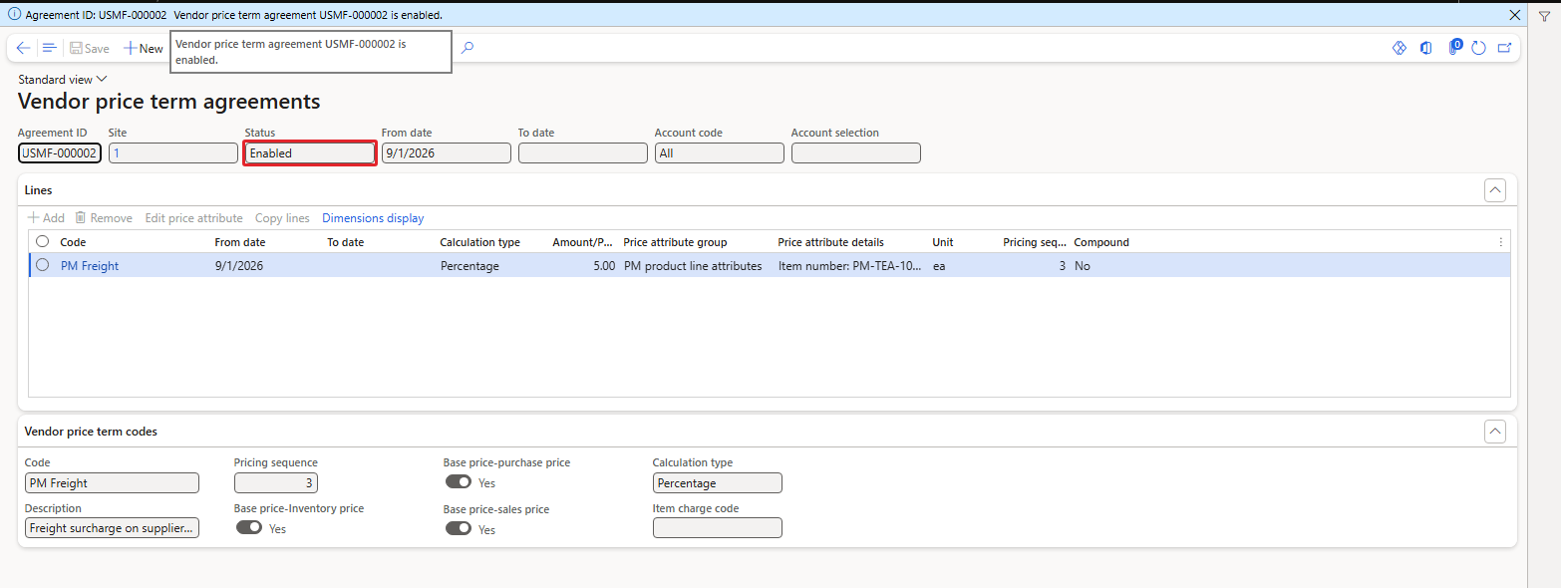Open the form in a new window icon
This screenshot has width=1561, height=588.
tap(1504, 48)
